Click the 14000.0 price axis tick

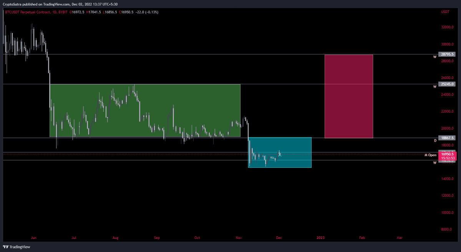(x=448, y=179)
